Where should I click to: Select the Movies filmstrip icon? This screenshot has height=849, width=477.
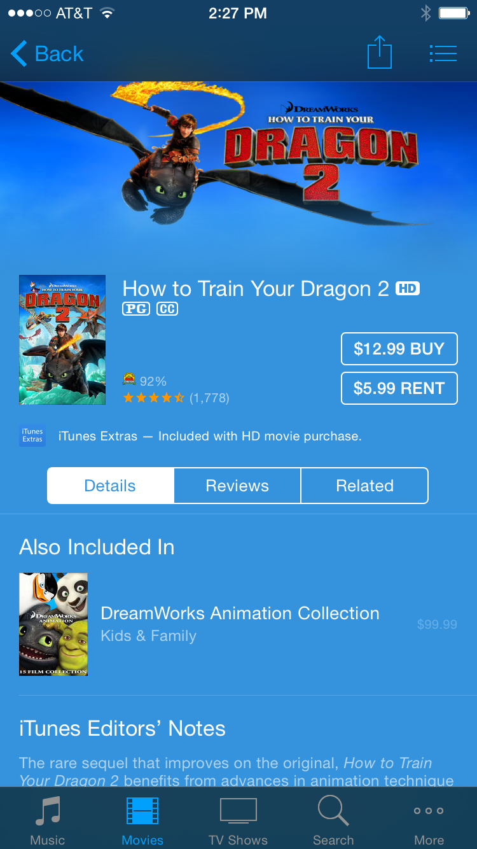click(142, 811)
